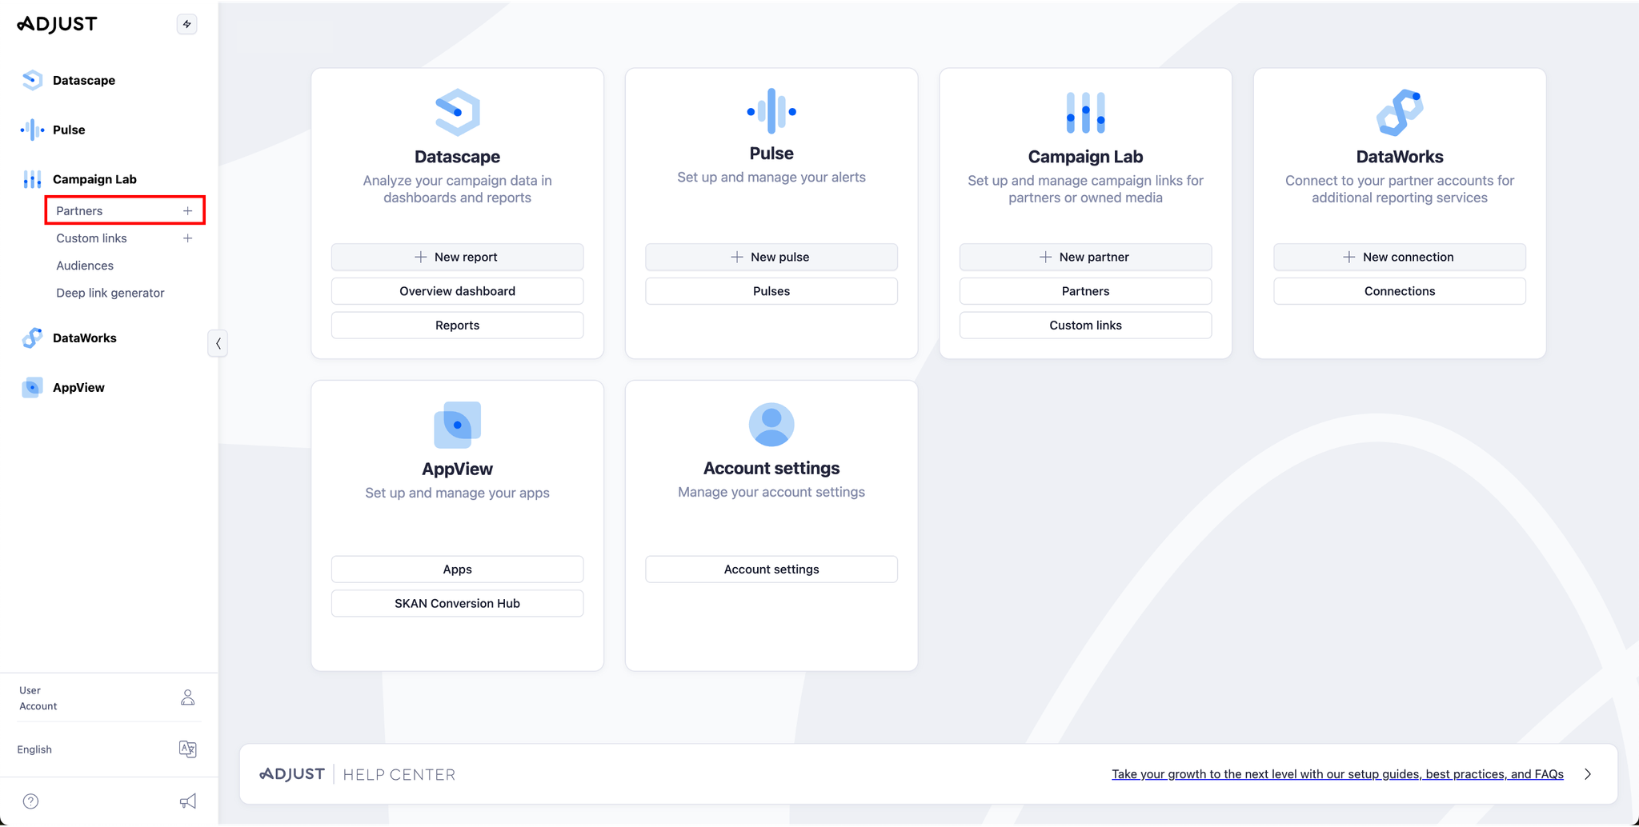Click the Datascape card title
1639x827 pixels.
(x=458, y=157)
